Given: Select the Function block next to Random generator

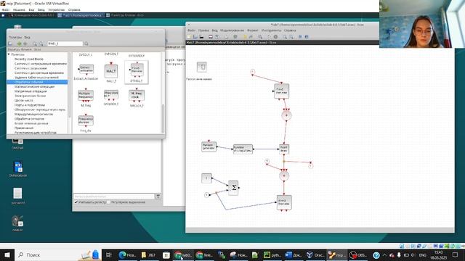Looking at the screenshot, I should coord(243,149).
